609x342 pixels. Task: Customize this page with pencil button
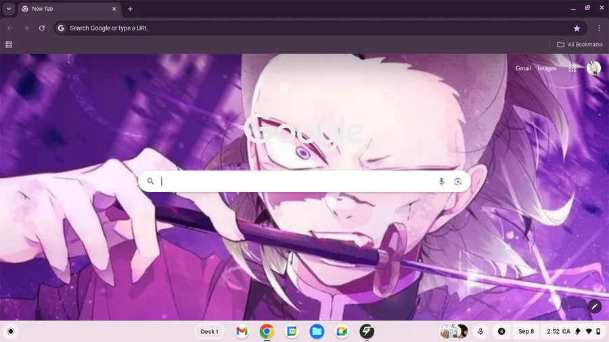pos(594,307)
